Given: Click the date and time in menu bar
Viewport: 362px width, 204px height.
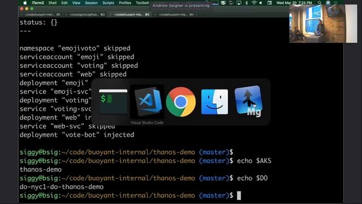Looking at the screenshot, I should [294, 3].
